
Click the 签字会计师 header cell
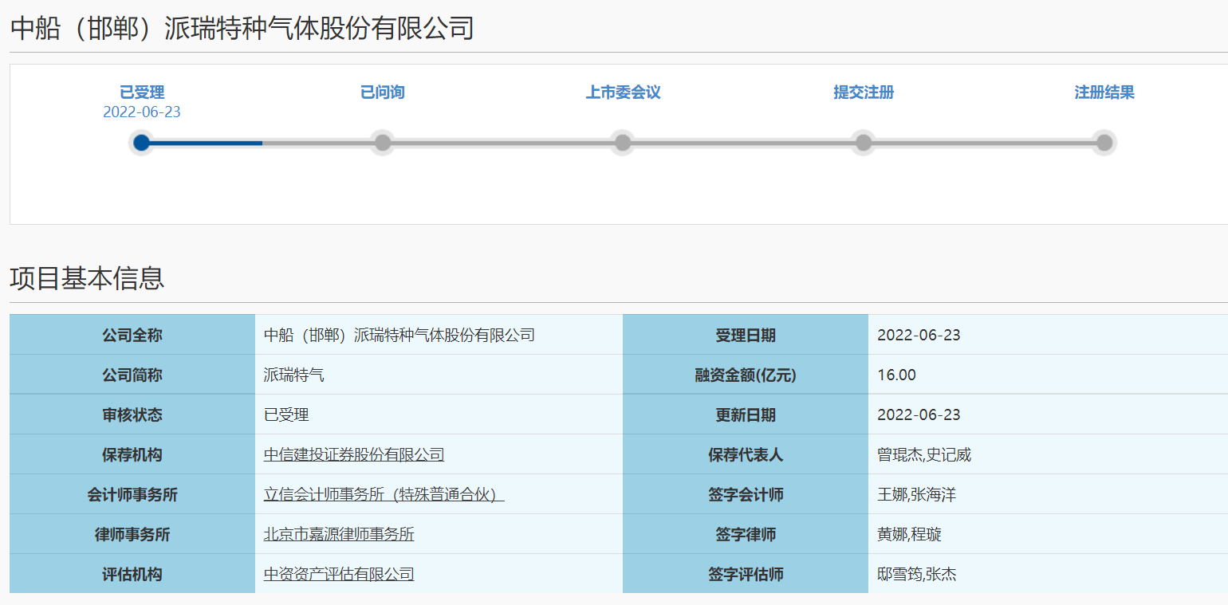pos(746,494)
